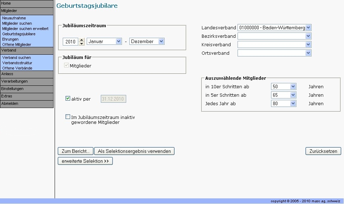The width and height of the screenshot is (344, 204).
Task: Enable 'Im Jubiläumszeitraum inaktiv gewordene Mitglieder' checkbox
Action: point(68,117)
